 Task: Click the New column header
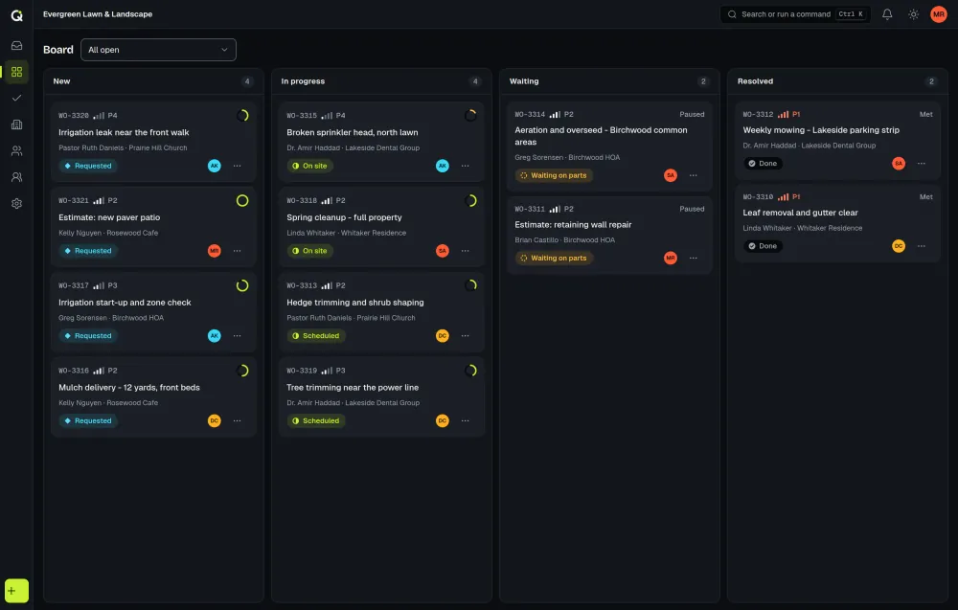tap(153, 81)
